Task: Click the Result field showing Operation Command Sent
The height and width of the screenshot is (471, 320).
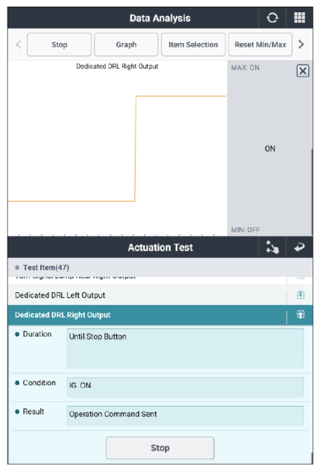Action: point(185,416)
